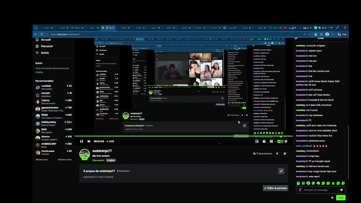Click Cabrzy's channel avatar
This screenshot has width=361, height=203.
point(38,102)
